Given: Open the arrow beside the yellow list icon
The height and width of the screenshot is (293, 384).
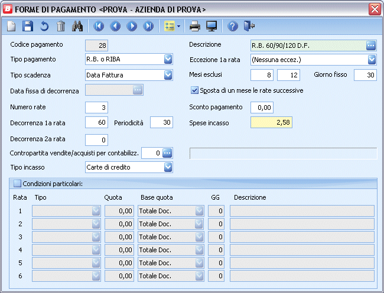Looking at the screenshot, I should pos(178,26).
